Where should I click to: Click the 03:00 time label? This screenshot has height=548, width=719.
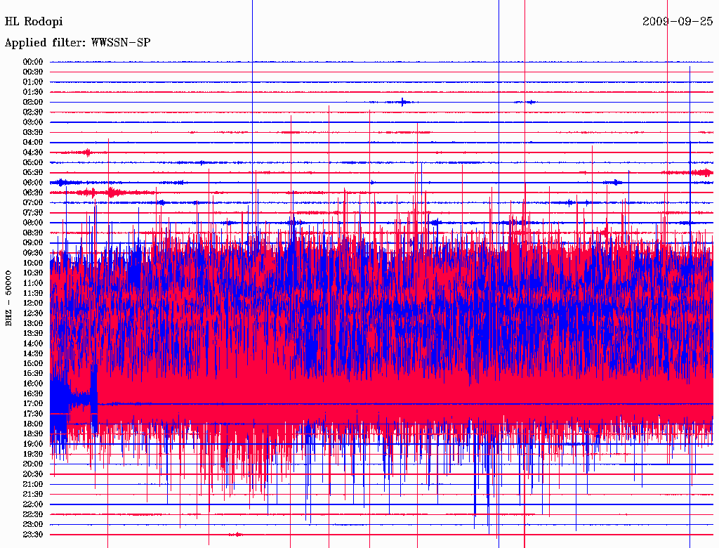click(x=32, y=122)
